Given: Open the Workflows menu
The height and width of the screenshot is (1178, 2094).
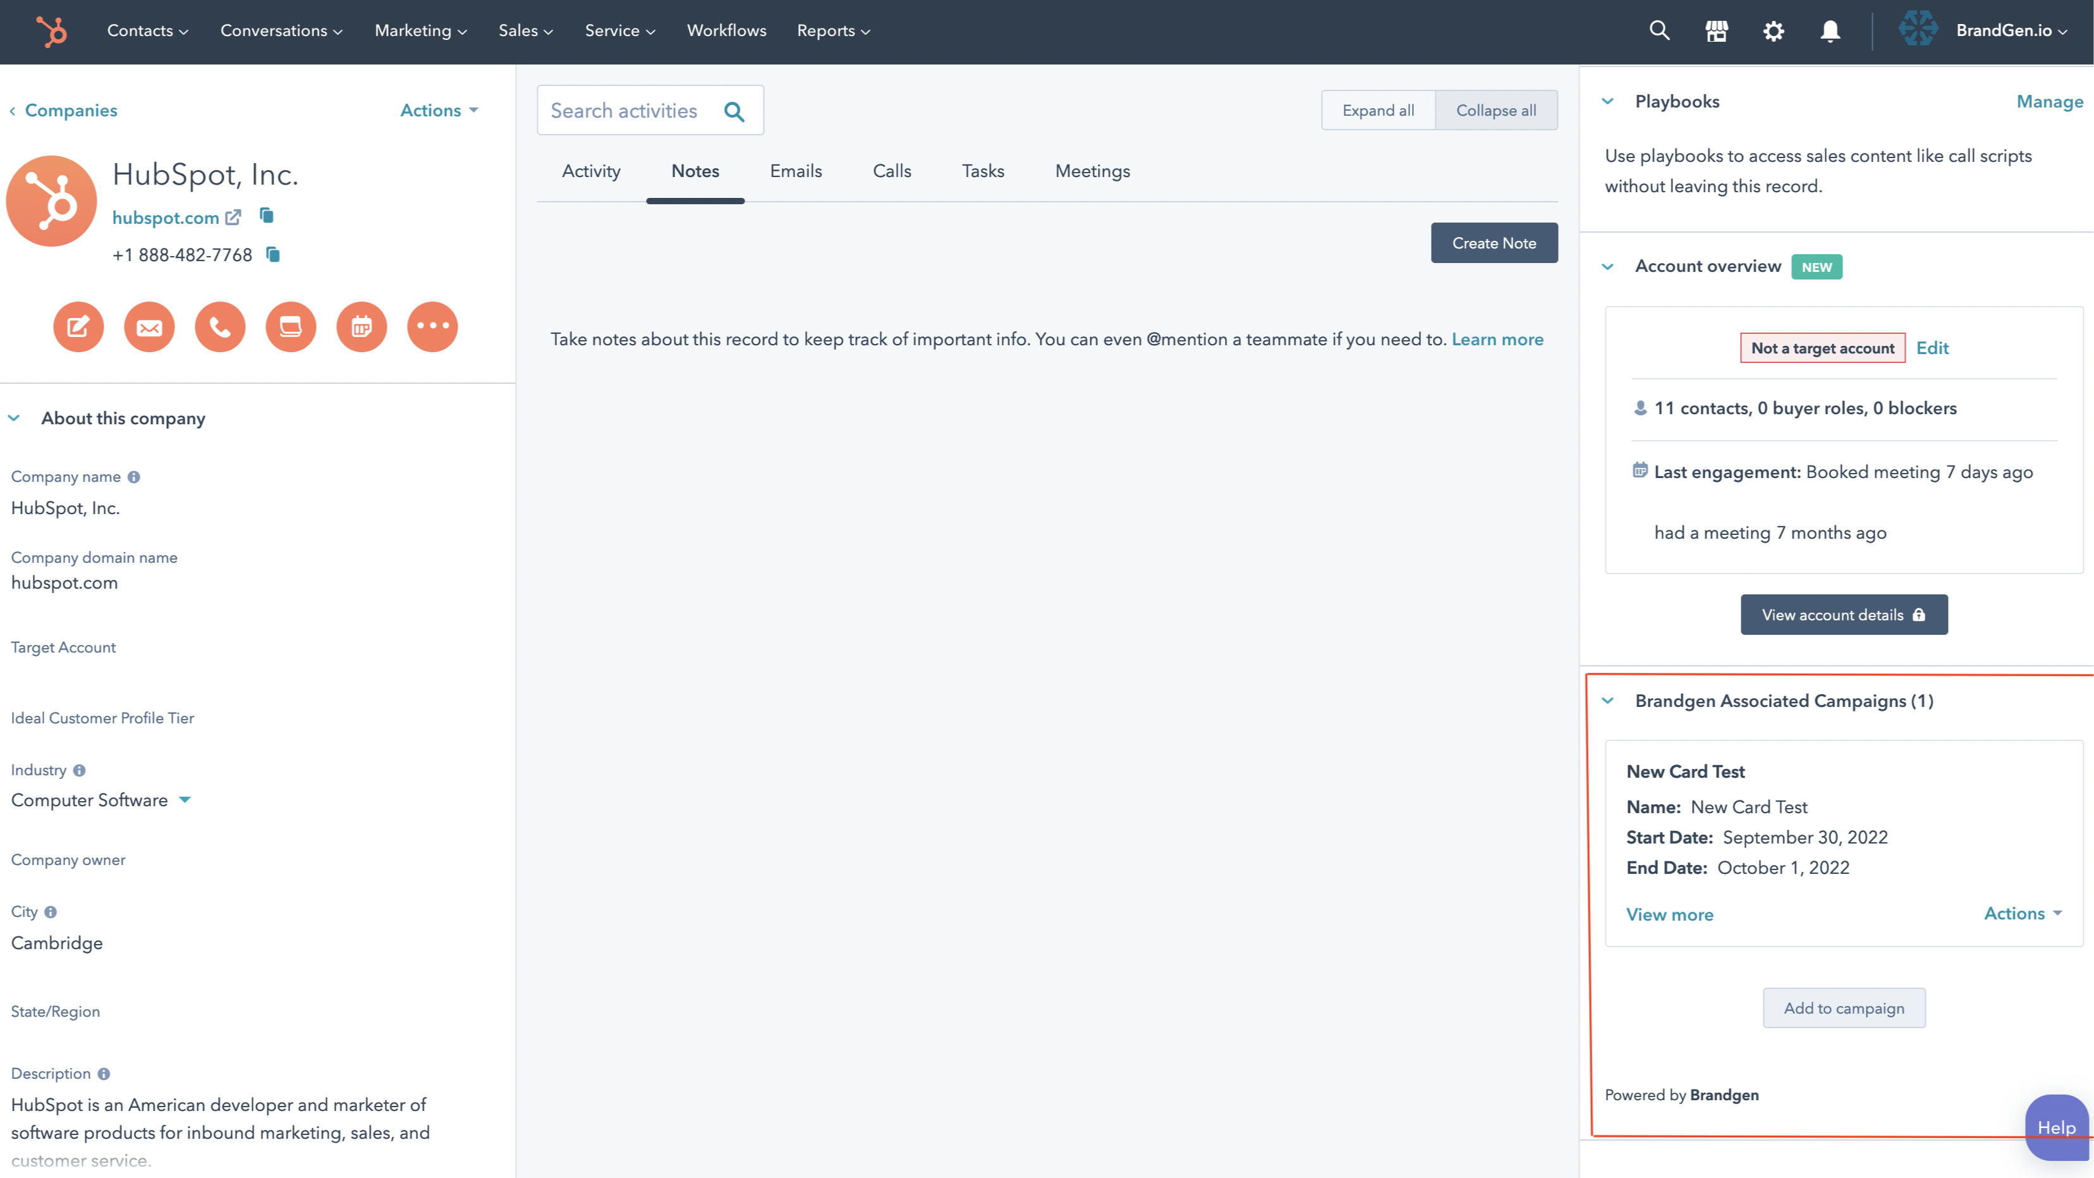Looking at the screenshot, I should point(726,30).
